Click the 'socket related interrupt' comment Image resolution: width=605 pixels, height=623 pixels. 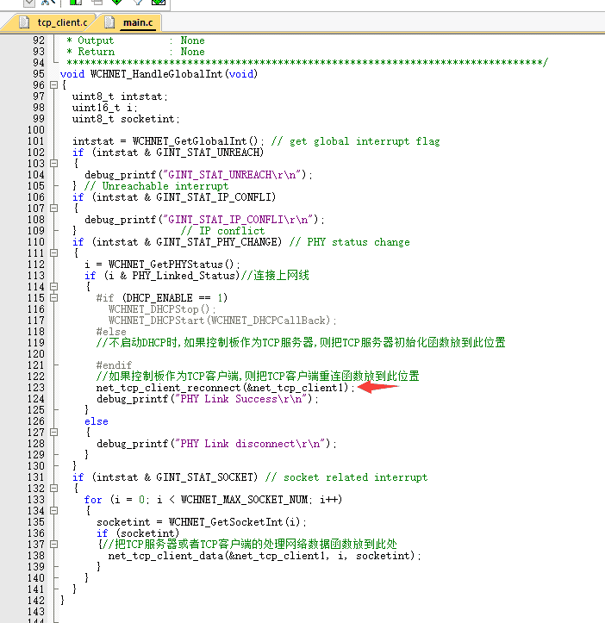(346, 477)
